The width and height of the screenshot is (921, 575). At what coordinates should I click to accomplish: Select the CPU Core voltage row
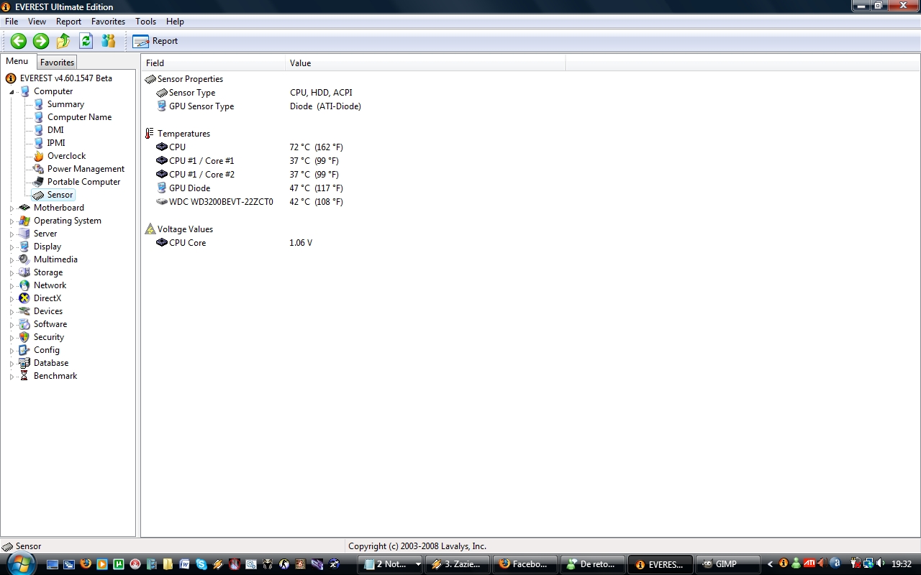[234, 243]
